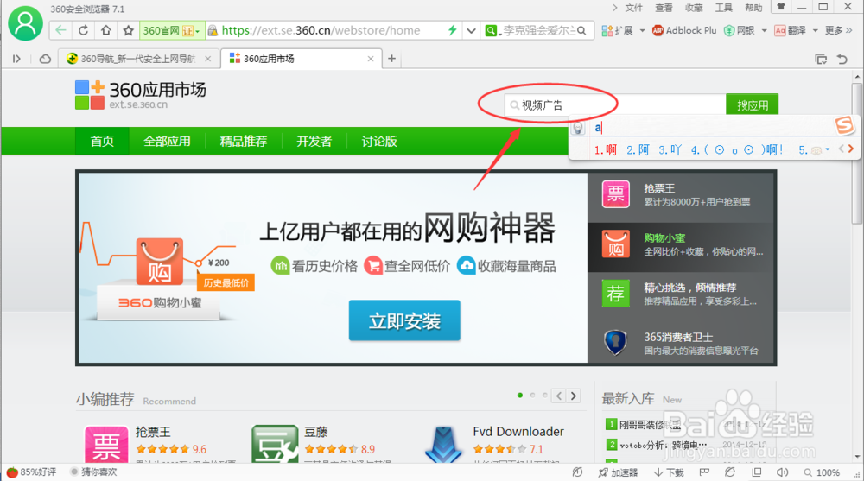Click the 翻译 translate tool

pyautogui.click(x=791, y=30)
